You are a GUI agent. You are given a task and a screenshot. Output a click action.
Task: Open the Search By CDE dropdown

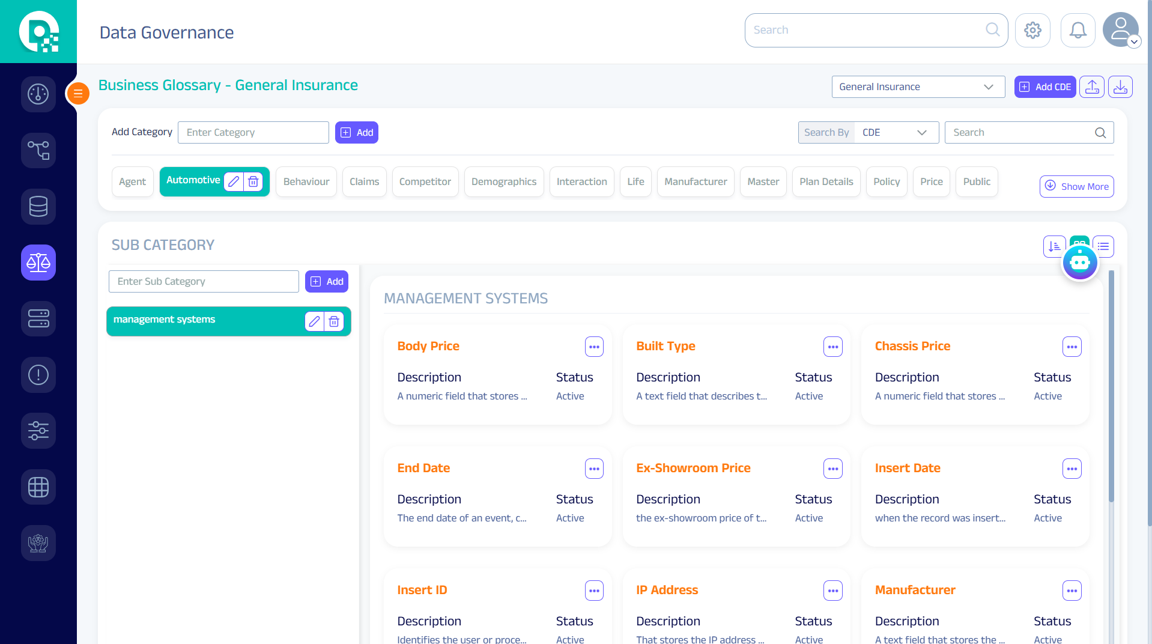pyautogui.click(x=895, y=133)
